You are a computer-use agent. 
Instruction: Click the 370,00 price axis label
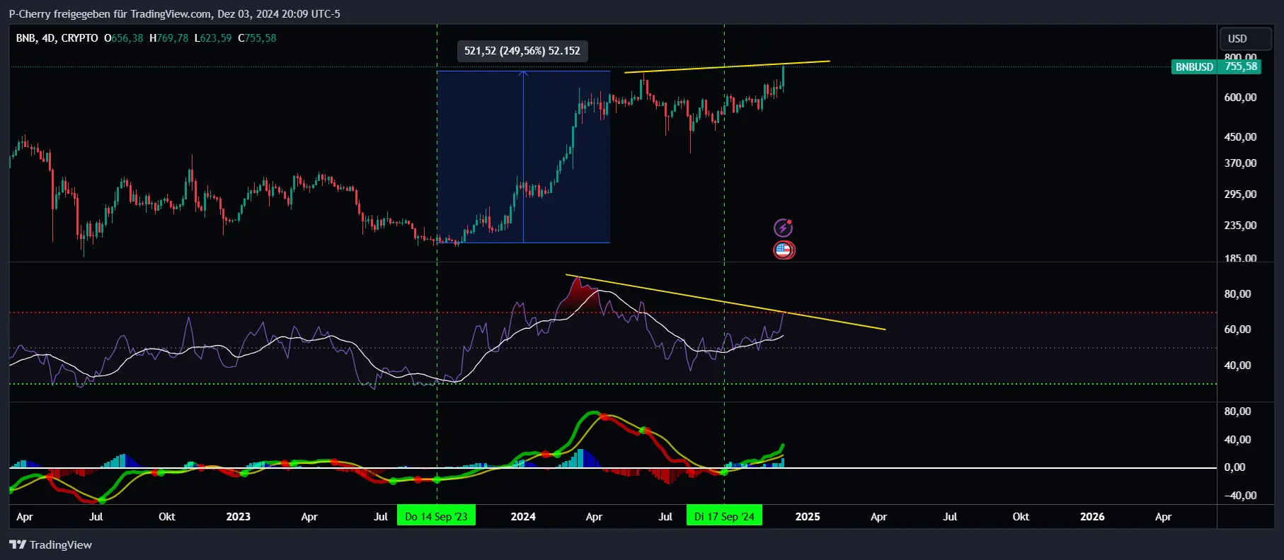click(1241, 163)
